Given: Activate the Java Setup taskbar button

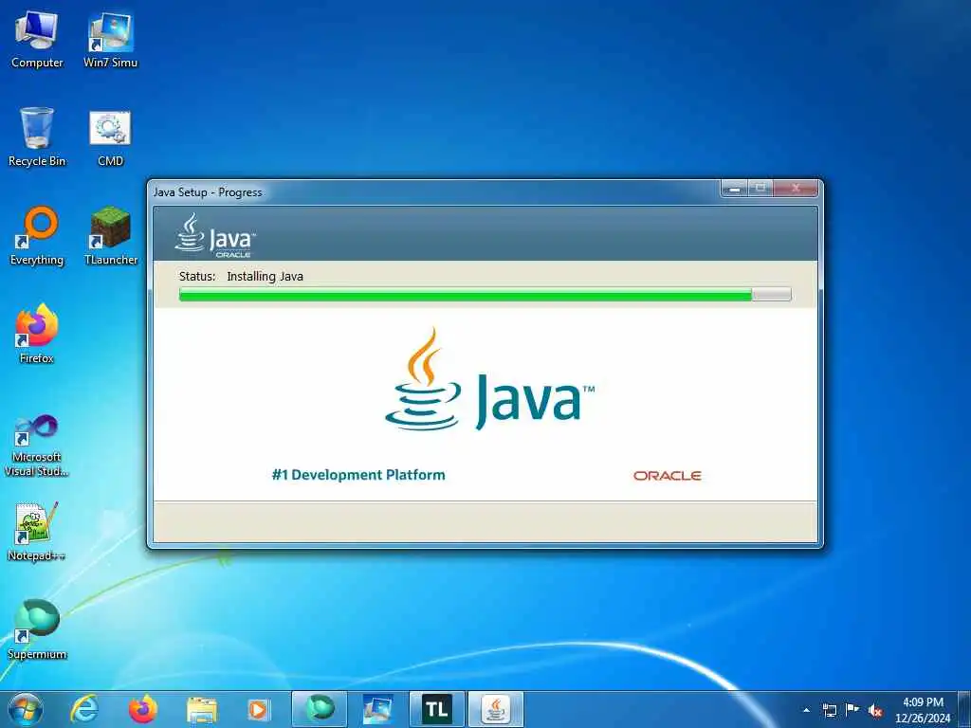Looking at the screenshot, I should (x=496, y=709).
